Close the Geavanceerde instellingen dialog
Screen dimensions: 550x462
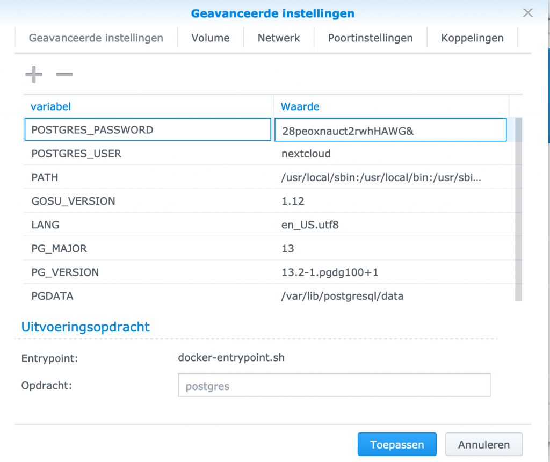coord(527,13)
